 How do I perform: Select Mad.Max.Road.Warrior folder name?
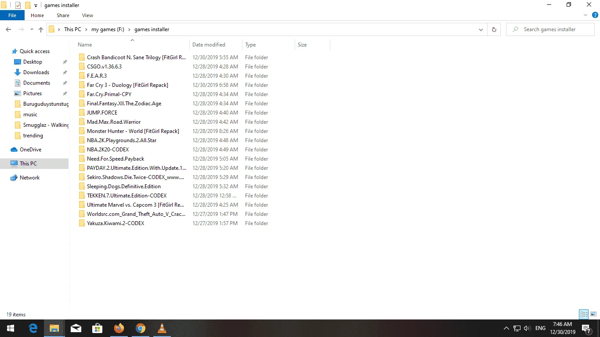point(114,122)
